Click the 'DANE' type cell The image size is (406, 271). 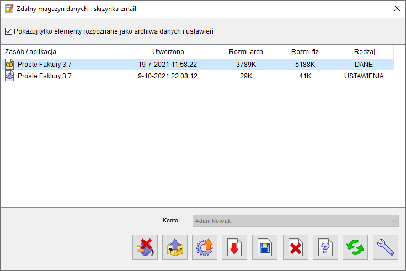(x=364, y=64)
